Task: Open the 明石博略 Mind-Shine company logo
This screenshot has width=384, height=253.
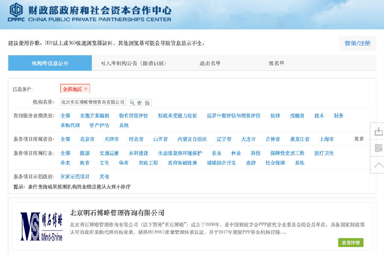Action: [x=41, y=226]
